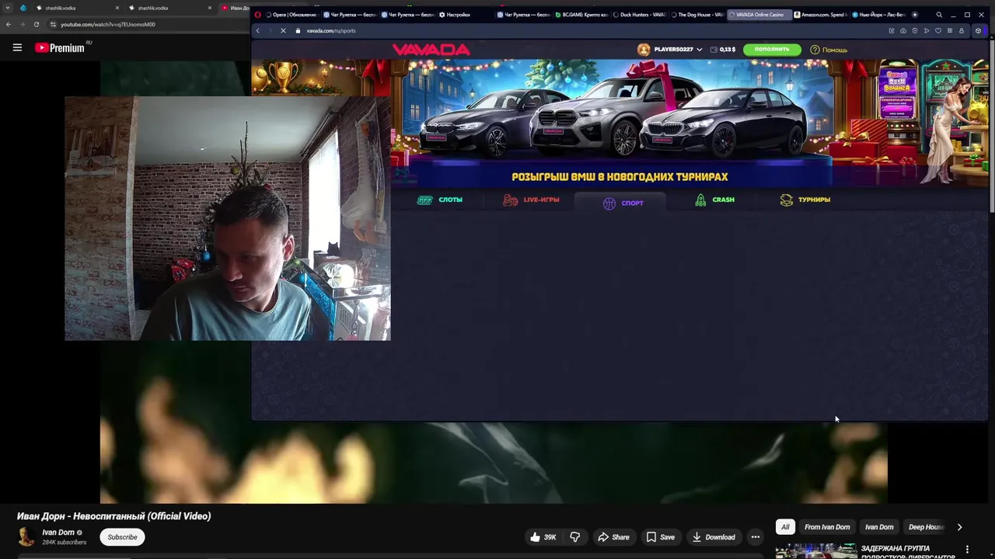Subscribe to Ivan Dorn channel
The image size is (995, 559).
click(122, 537)
